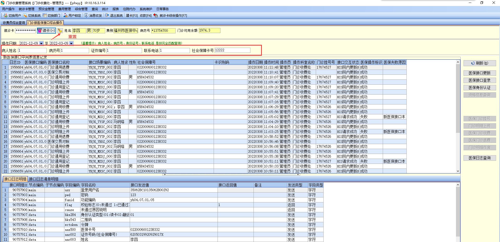Click the 切换用户 switch user icon

(x=5, y=16)
